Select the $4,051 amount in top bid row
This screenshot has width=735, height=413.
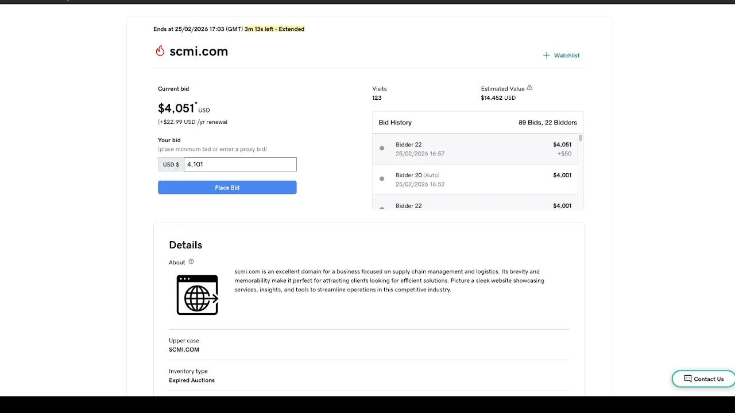[562, 145]
